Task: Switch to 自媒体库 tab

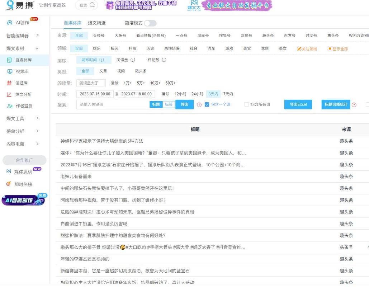Action: coord(72,23)
